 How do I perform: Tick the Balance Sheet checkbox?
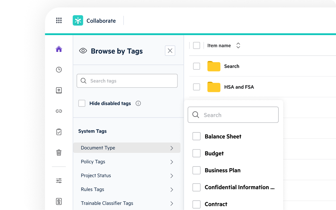point(197,136)
